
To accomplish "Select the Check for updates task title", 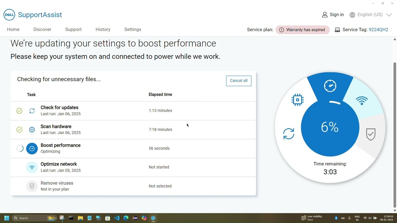I will [x=60, y=107].
